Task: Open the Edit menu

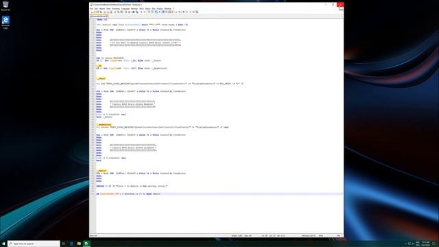Action: [96, 9]
